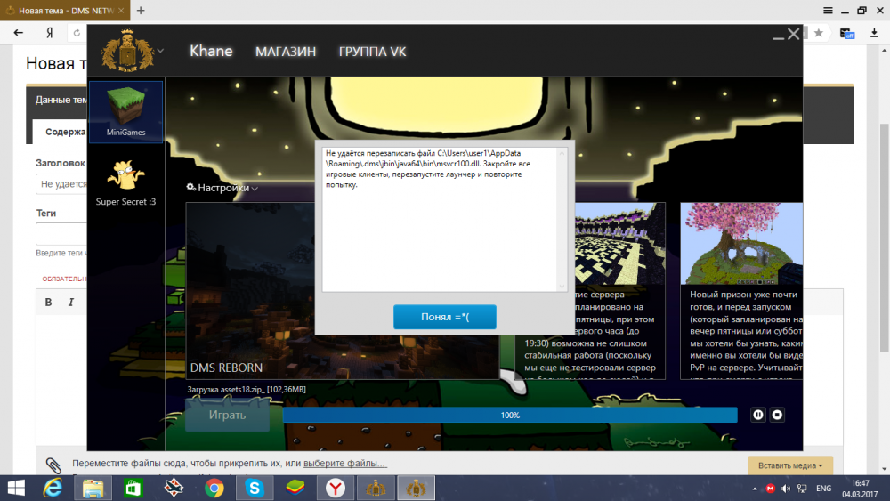The image size is (890, 501).
Task: Expand the Настройки settings dropdown
Action: pos(222,189)
